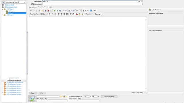This screenshot has width=184, height=103.
Task: Collapse the first 'Раздел' tree node
Action: pyautogui.click(x=3, y=9)
